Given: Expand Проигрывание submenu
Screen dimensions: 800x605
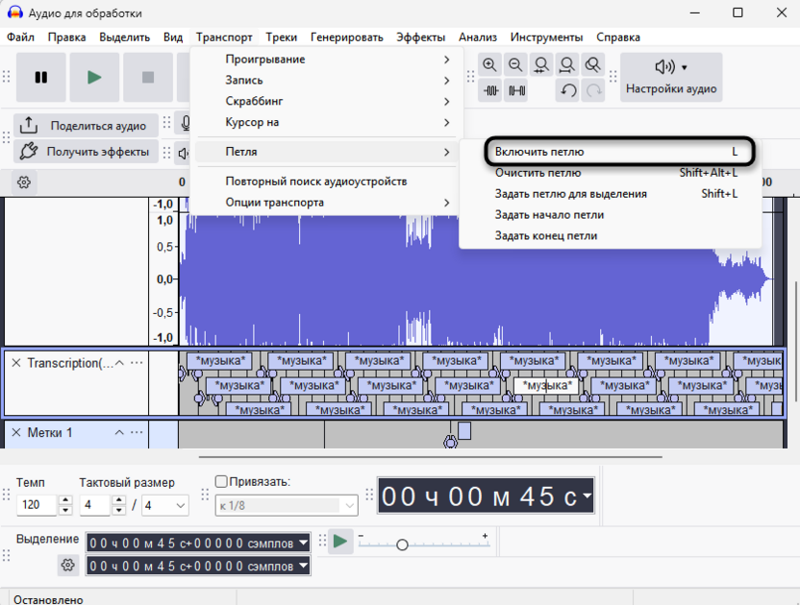Looking at the screenshot, I should (x=327, y=60).
